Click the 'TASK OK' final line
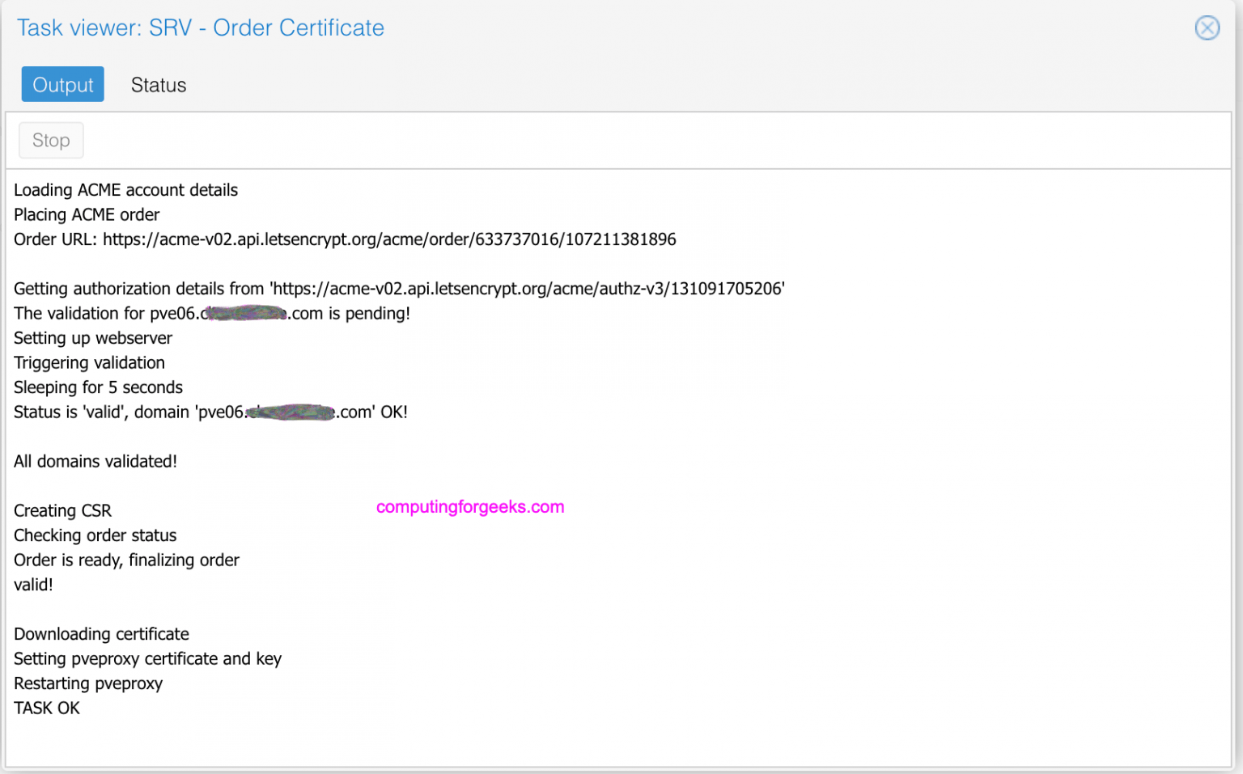Viewport: 1243px width, 774px height. (x=47, y=708)
